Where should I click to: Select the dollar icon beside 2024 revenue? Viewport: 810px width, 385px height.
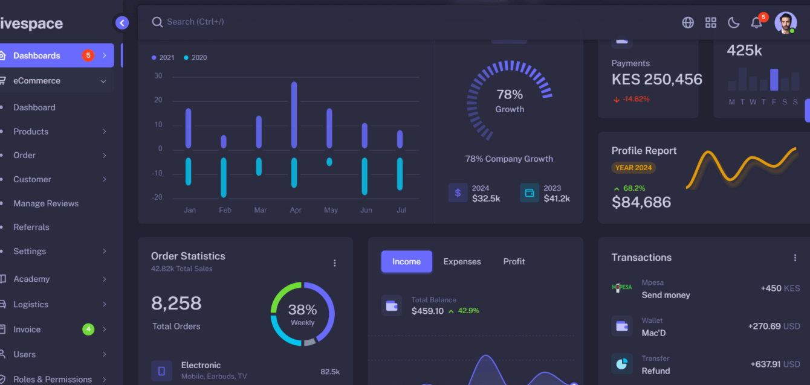458,192
